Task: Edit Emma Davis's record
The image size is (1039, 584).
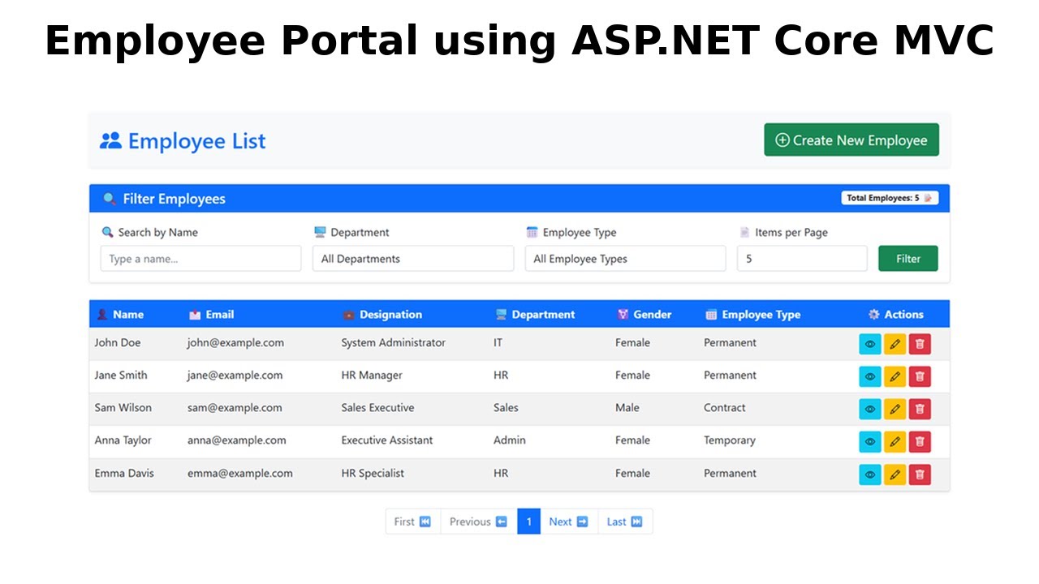Action: [x=895, y=474]
